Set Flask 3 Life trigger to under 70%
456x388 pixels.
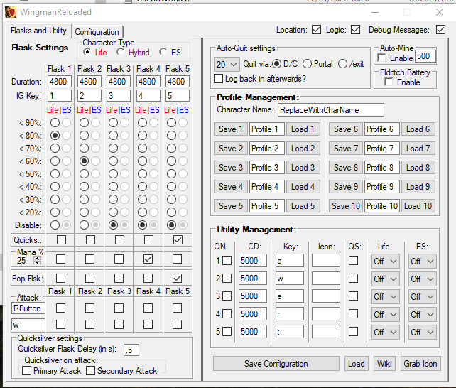(113, 148)
